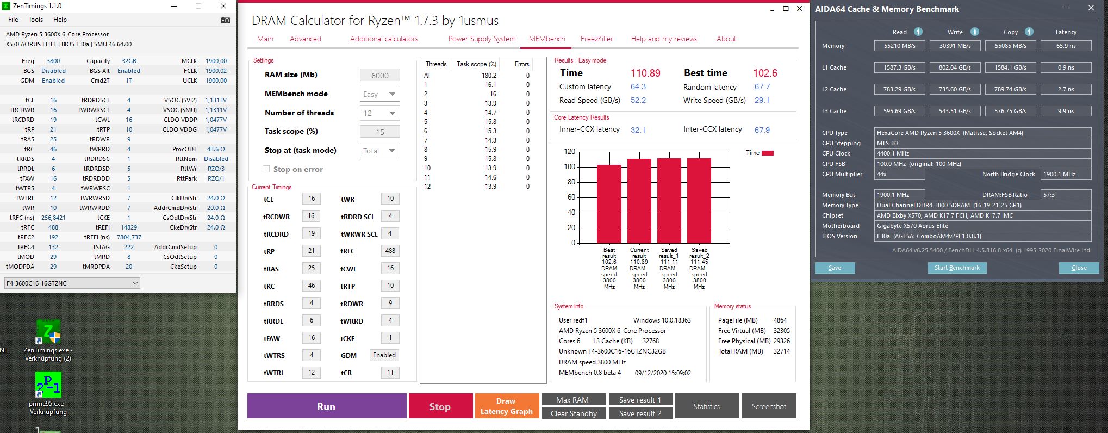The image size is (1108, 433).
Task: Click the red Time legend swatch
Action: [767, 153]
